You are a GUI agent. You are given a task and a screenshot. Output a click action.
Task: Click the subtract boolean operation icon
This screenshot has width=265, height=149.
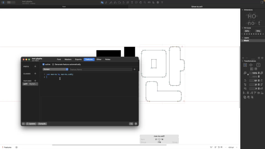[248, 97]
